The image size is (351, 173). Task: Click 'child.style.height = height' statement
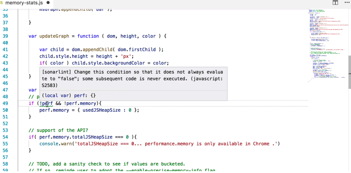click(87, 56)
